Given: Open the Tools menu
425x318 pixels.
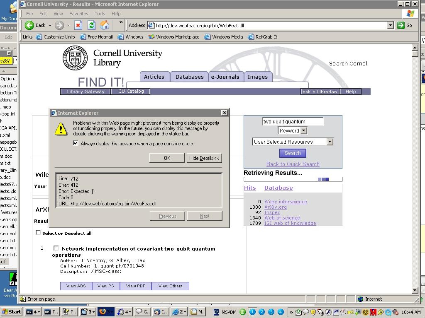Looking at the screenshot, I should [100, 14].
